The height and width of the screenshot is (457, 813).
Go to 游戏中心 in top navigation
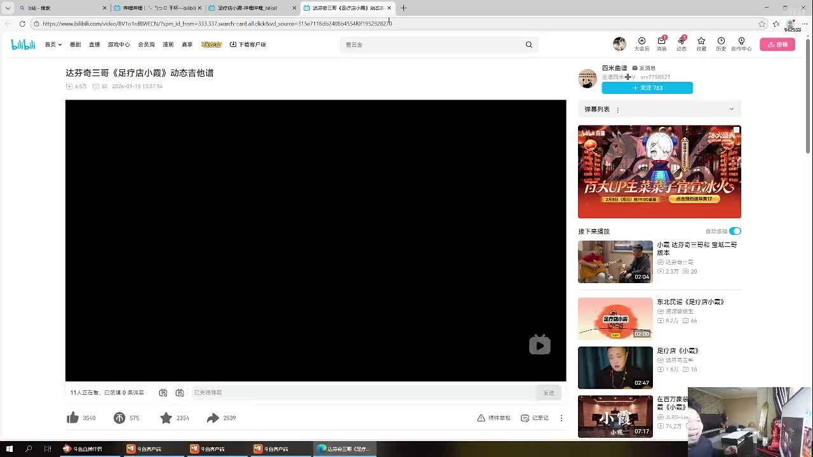[x=119, y=44]
